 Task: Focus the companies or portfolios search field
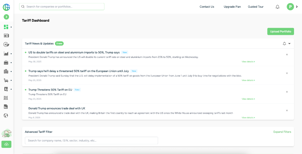pyautogui.click(x=62, y=6)
